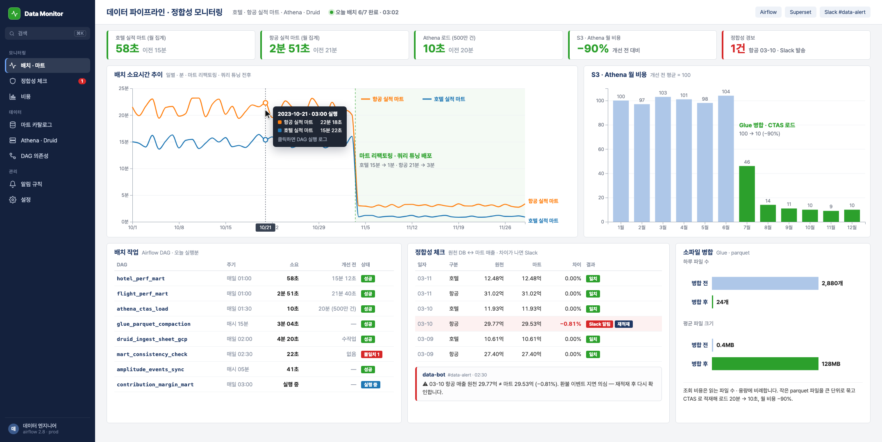The height and width of the screenshot is (442, 882).
Task: Click the blue 호텔 data point on 10/21
Action: (x=265, y=140)
